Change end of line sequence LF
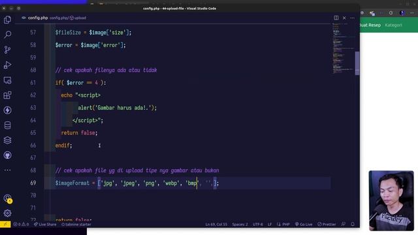The image size is (418, 235). [x=270, y=225]
